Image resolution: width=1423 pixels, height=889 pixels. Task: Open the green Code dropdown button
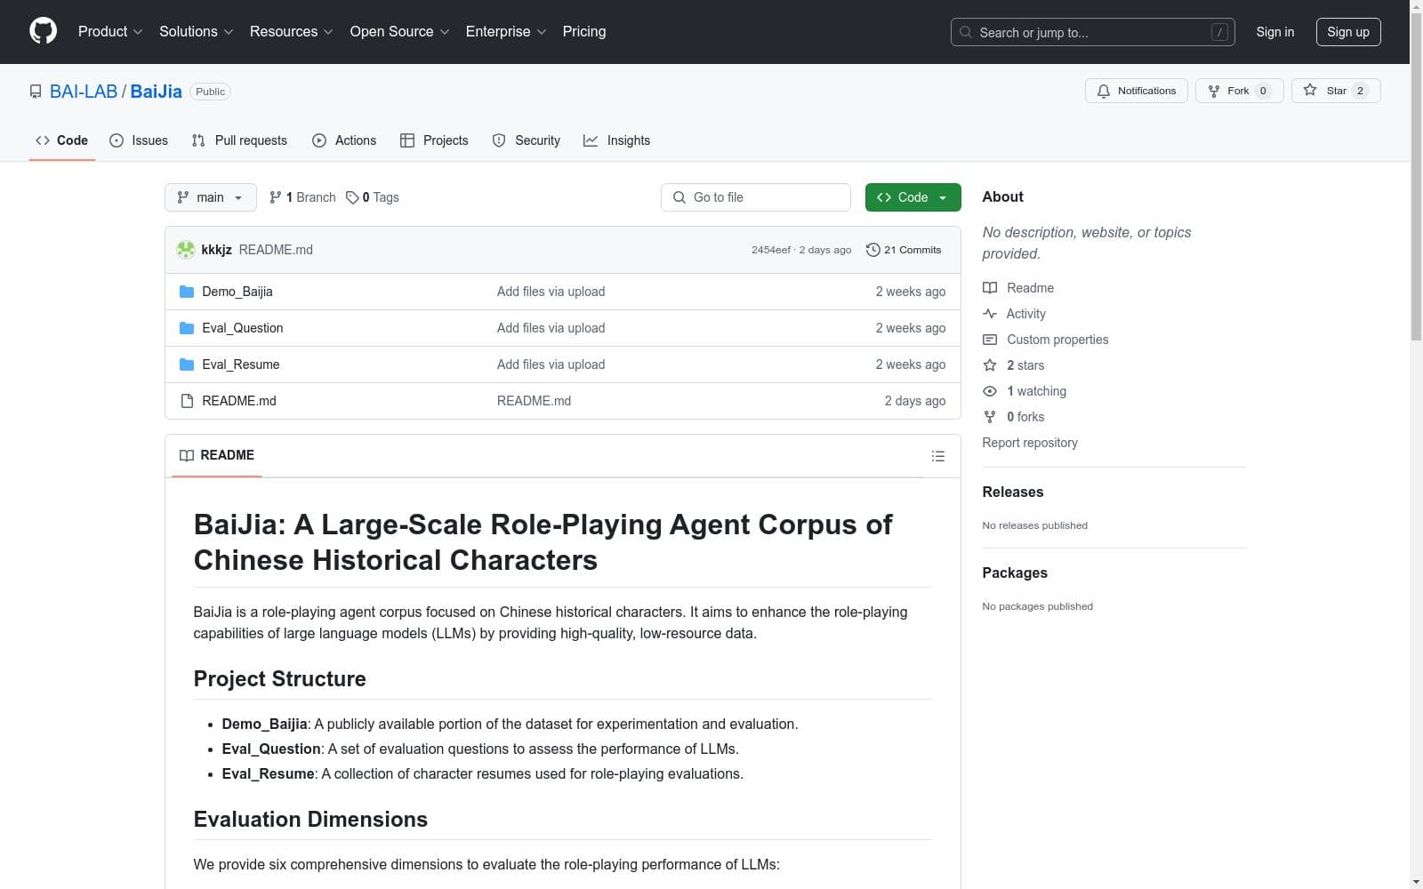912,197
